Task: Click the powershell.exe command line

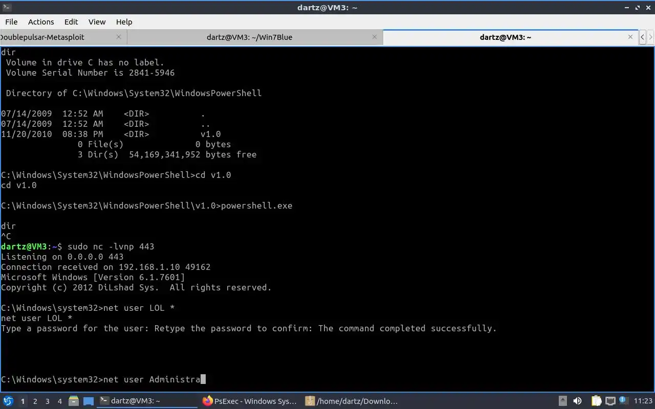Action: [146, 206]
